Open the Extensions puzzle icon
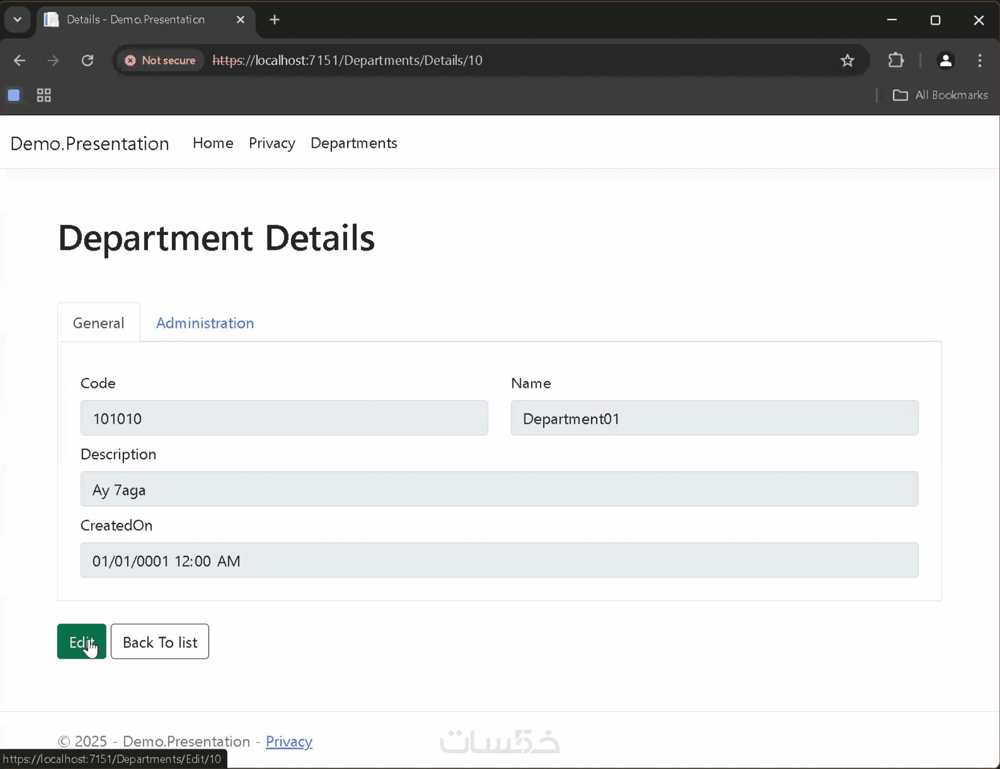Image resolution: width=1000 pixels, height=769 pixels. point(896,61)
